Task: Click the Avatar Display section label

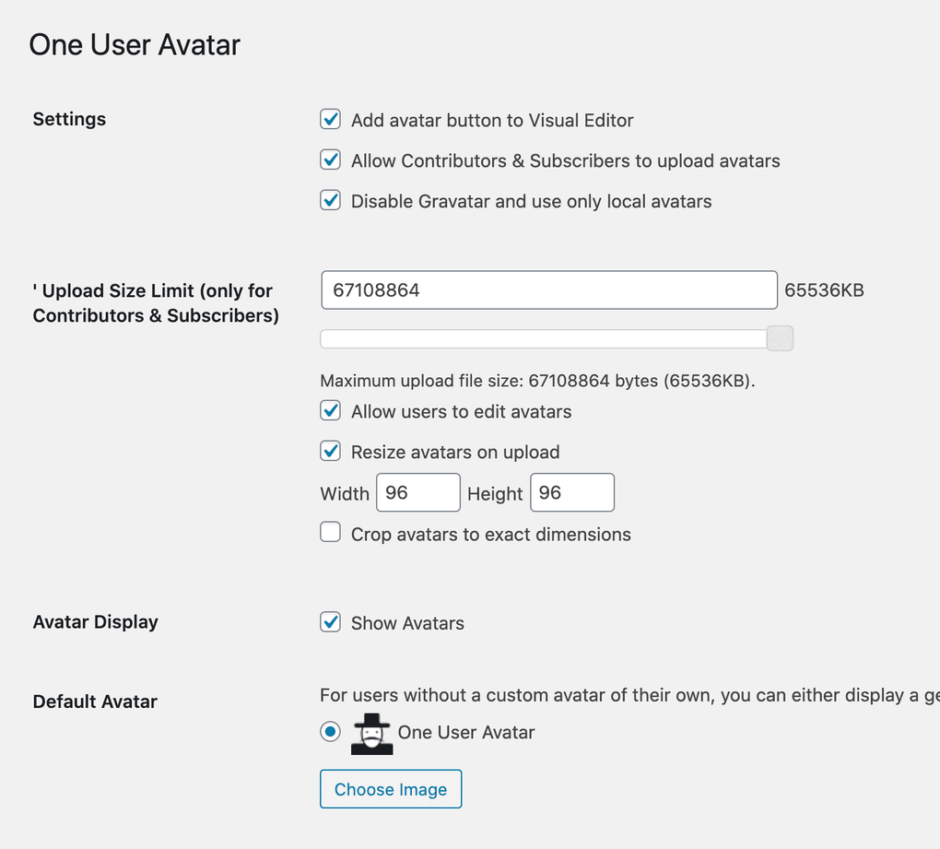Action: (x=96, y=622)
